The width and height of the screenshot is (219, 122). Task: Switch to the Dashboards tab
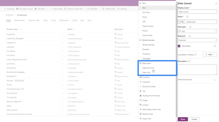click(64, 21)
